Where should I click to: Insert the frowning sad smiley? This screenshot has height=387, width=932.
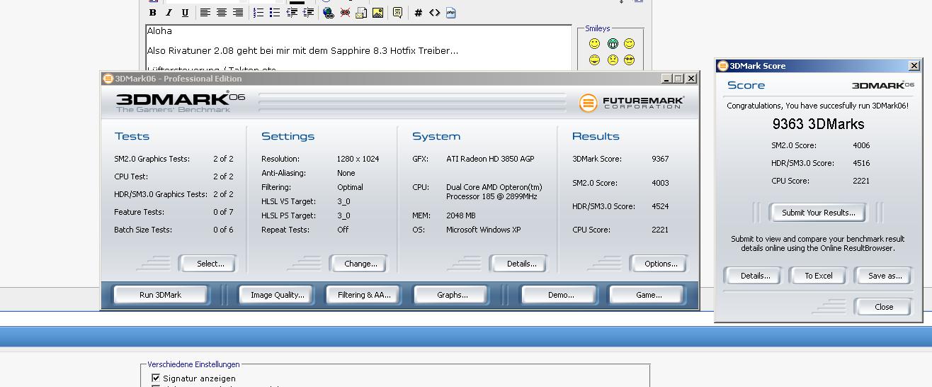(x=613, y=60)
